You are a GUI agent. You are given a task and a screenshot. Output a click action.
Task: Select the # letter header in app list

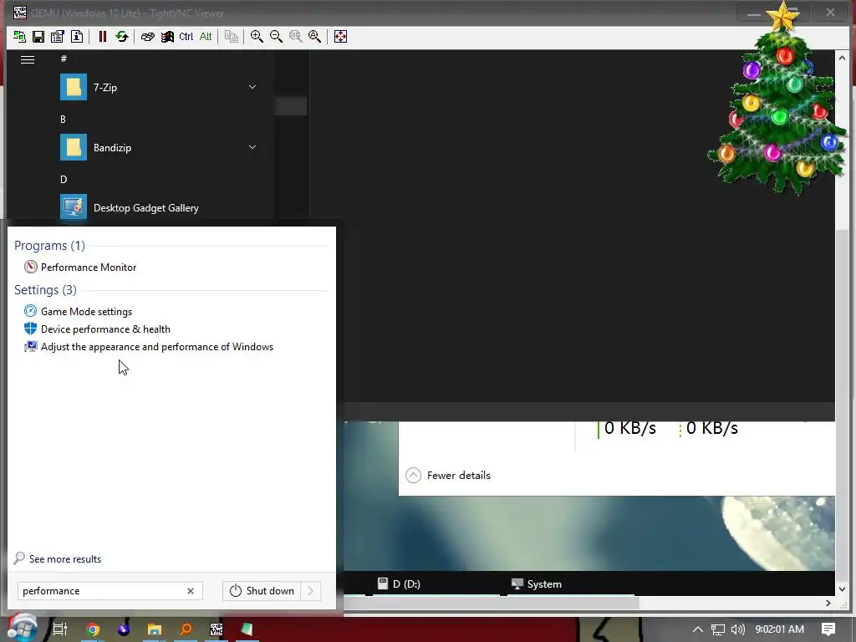coord(64,59)
